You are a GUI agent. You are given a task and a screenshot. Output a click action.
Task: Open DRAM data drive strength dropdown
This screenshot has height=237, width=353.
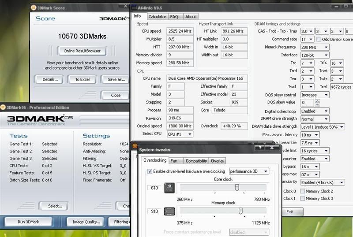323,127
